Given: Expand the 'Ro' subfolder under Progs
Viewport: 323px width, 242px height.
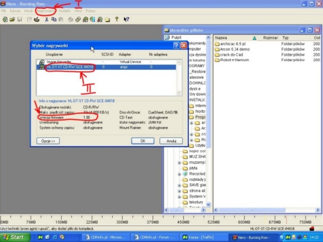Looking at the screenshot, I should (x=191, y=140).
